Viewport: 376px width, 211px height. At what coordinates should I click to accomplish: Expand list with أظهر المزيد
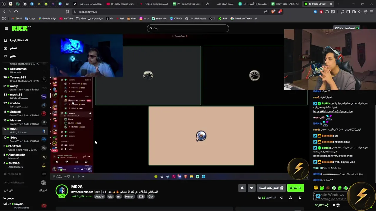pos(9,190)
